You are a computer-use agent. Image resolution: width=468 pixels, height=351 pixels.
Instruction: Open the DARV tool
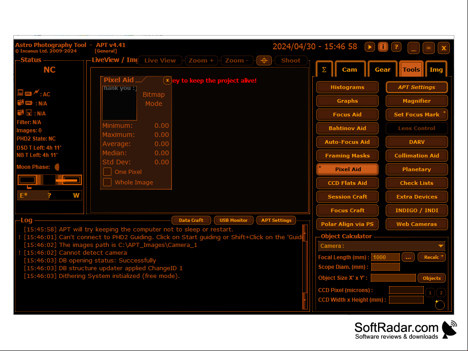coord(417,142)
